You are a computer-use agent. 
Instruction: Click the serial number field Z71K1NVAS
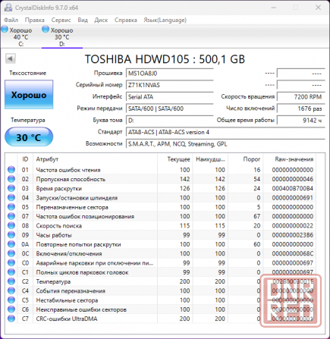pyautogui.click(x=170, y=85)
